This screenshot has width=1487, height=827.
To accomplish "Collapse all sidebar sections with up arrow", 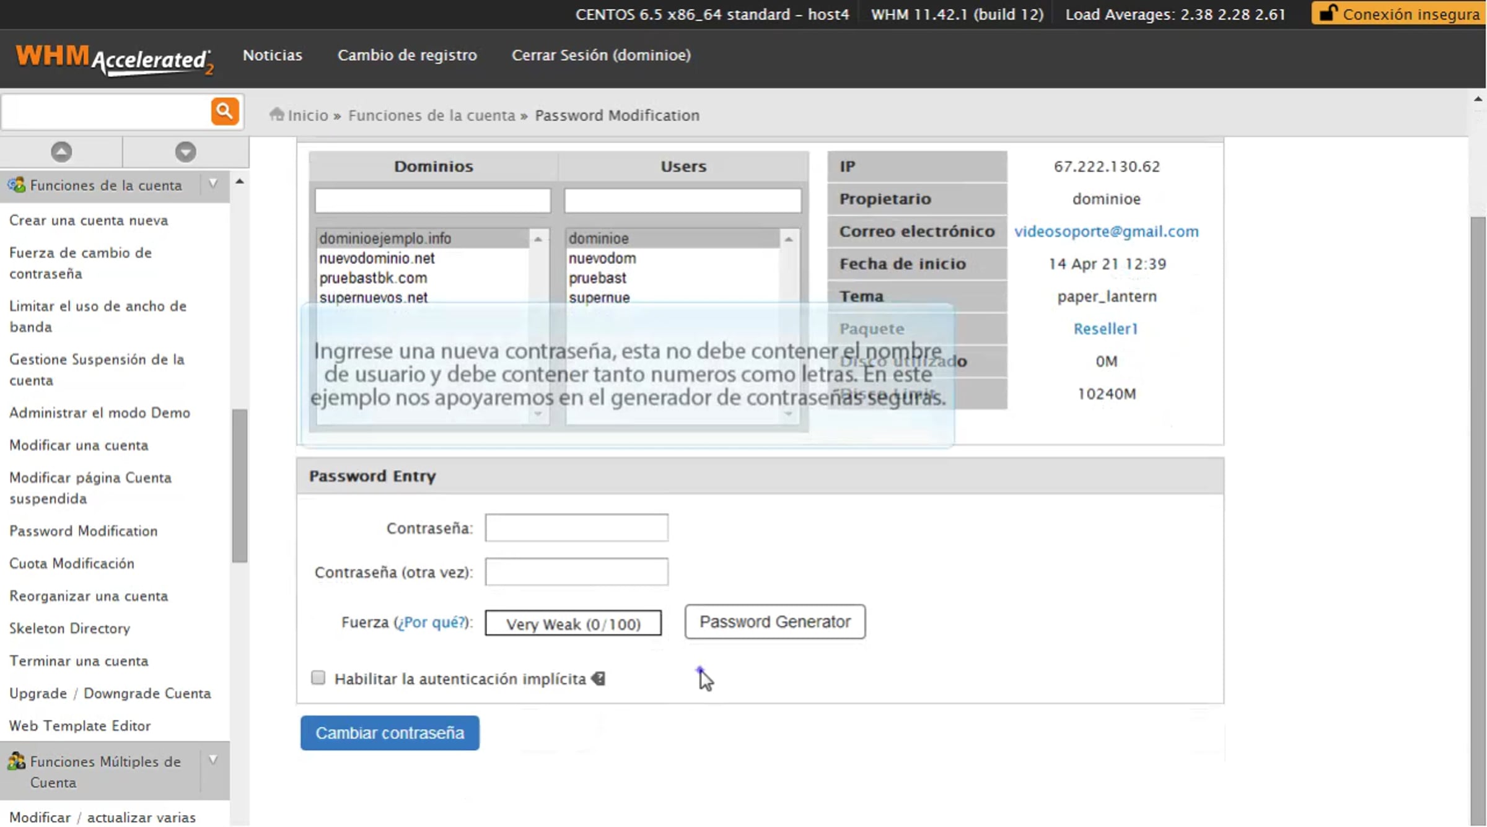I will (x=61, y=152).
